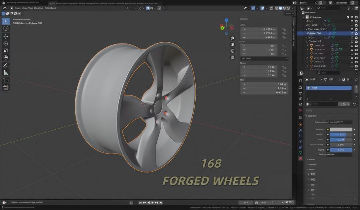The image size is (360, 210).
Task: Click the pan view hand icon
Action: point(232,44)
